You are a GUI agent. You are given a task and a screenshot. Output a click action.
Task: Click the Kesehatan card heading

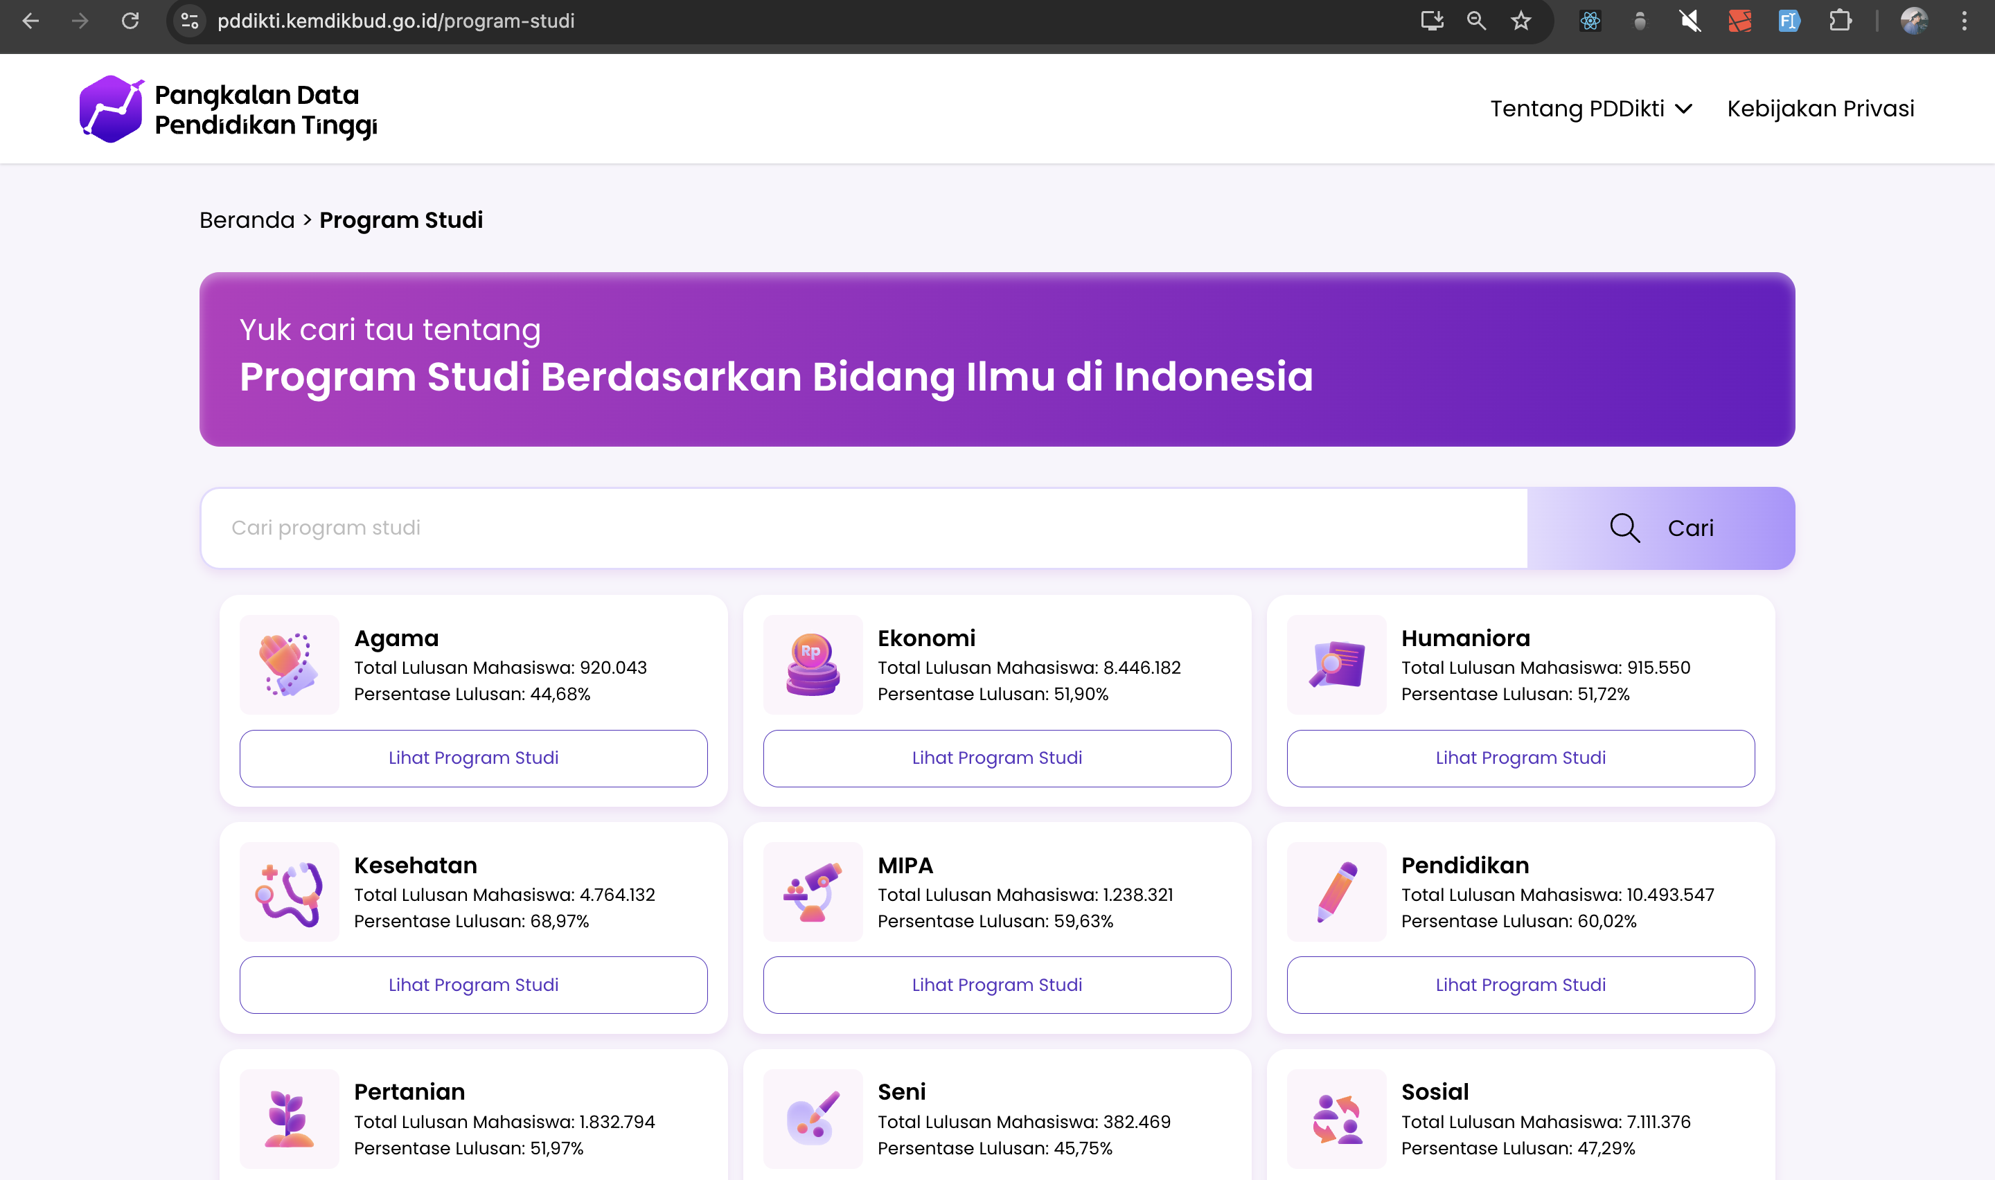(x=415, y=865)
